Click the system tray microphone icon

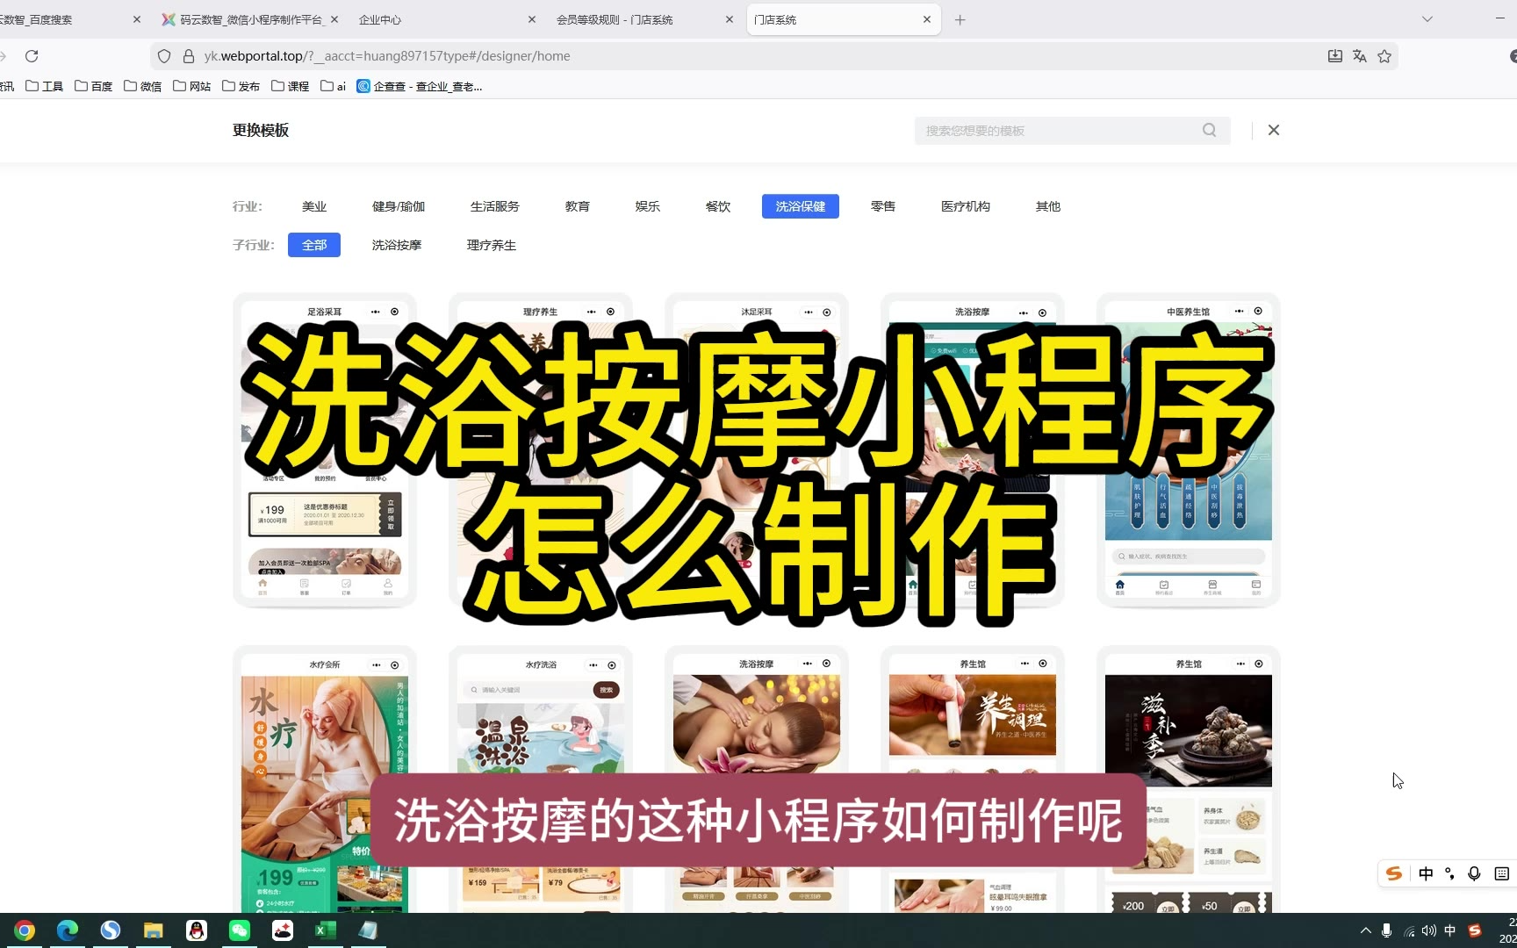pyautogui.click(x=1386, y=930)
